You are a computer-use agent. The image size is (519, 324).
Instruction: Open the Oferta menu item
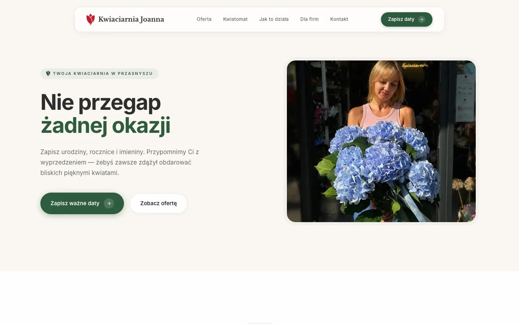[x=204, y=19]
